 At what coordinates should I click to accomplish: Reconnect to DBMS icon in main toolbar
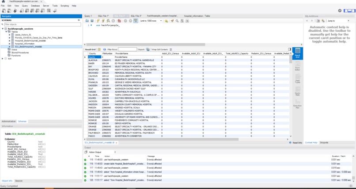[54, 11]
